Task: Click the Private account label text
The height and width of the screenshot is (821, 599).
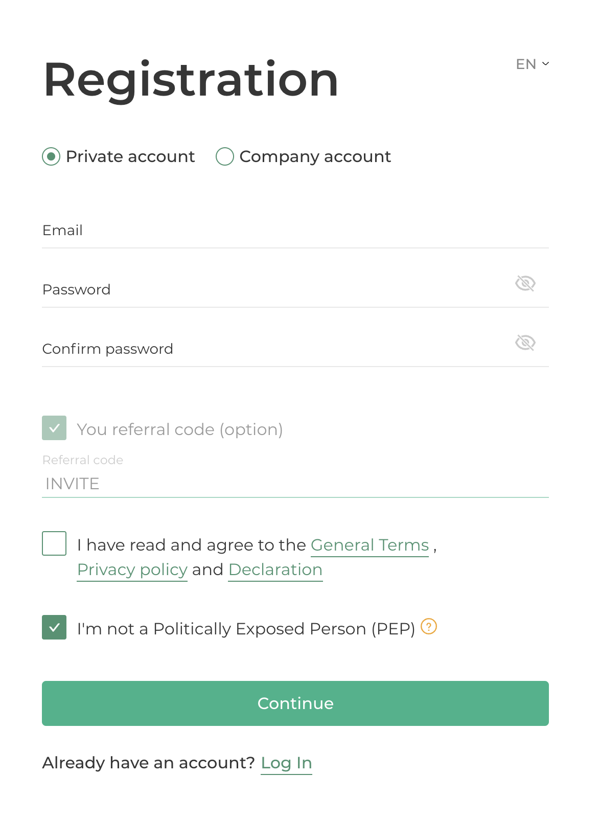Action: (130, 156)
